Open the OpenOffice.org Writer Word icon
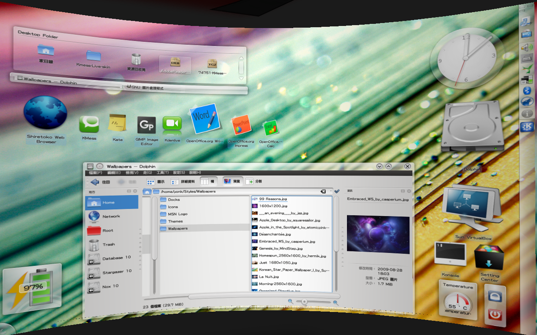This screenshot has height=335, width=537. [x=205, y=118]
